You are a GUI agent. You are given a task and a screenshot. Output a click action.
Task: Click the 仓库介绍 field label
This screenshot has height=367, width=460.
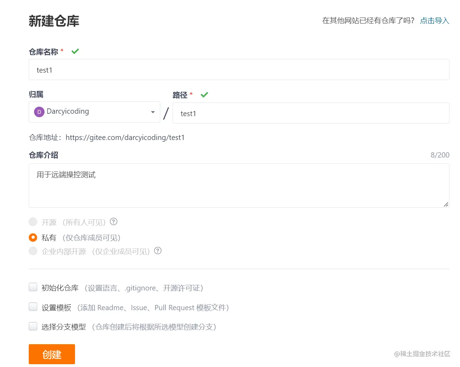pos(43,155)
